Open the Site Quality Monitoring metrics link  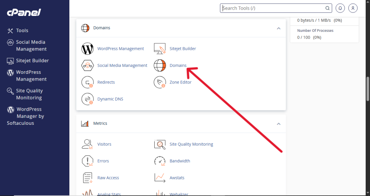[192, 144]
